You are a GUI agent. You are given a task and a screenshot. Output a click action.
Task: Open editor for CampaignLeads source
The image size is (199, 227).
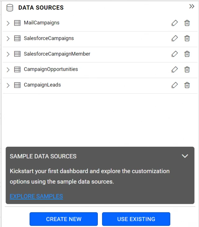(175, 85)
